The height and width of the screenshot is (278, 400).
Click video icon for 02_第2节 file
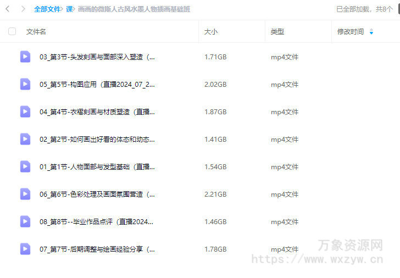(x=25, y=139)
